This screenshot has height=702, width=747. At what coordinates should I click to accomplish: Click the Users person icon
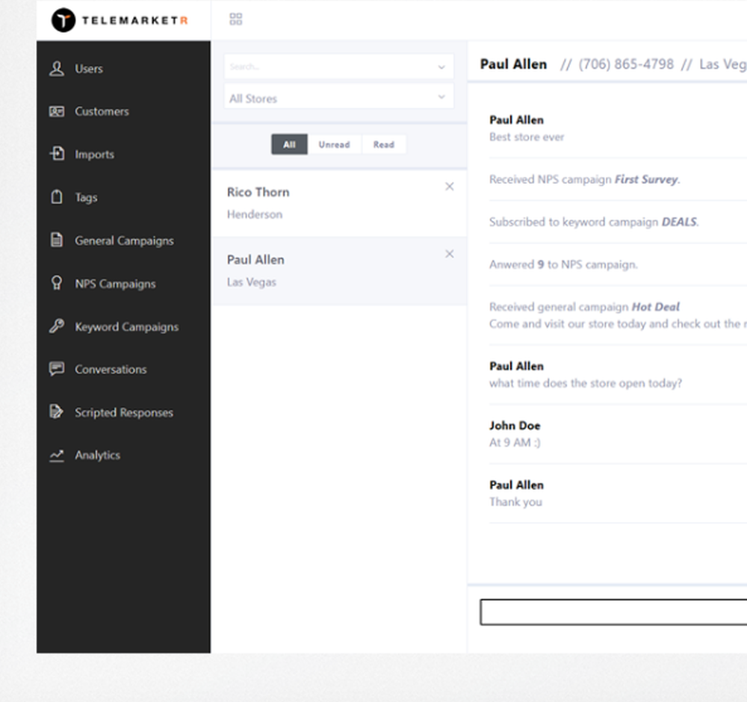[57, 69]
